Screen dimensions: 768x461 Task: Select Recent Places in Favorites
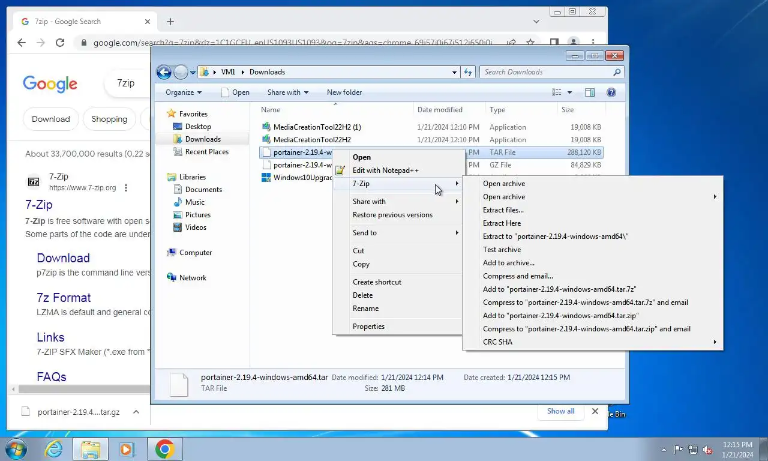point(207,152)
